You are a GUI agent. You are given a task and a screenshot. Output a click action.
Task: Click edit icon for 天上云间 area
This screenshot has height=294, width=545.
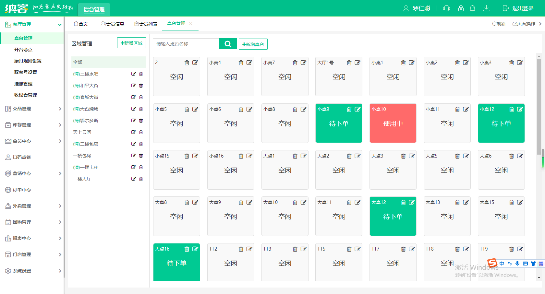133,132
